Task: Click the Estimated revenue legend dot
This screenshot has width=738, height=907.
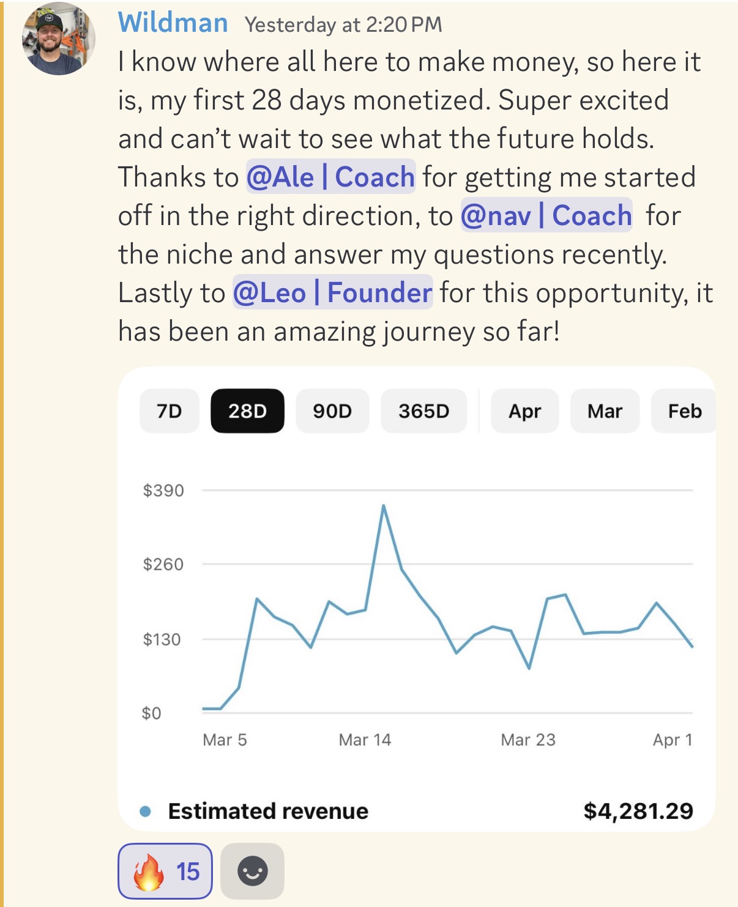Action: (x=145, y=812)
